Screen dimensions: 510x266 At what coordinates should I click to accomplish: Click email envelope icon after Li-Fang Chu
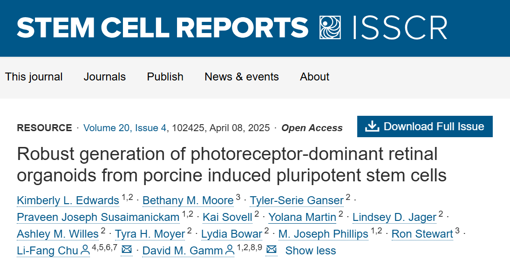click(126, 250)
